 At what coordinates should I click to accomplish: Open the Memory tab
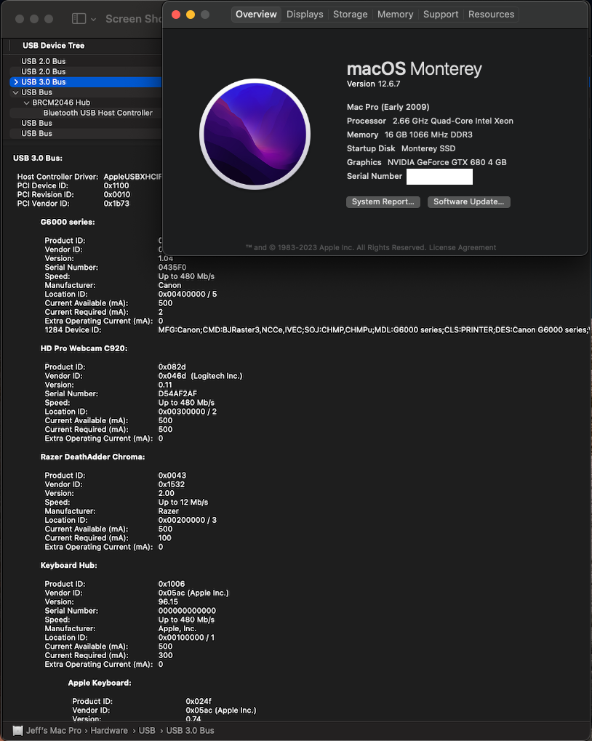[x=395, y=14]
